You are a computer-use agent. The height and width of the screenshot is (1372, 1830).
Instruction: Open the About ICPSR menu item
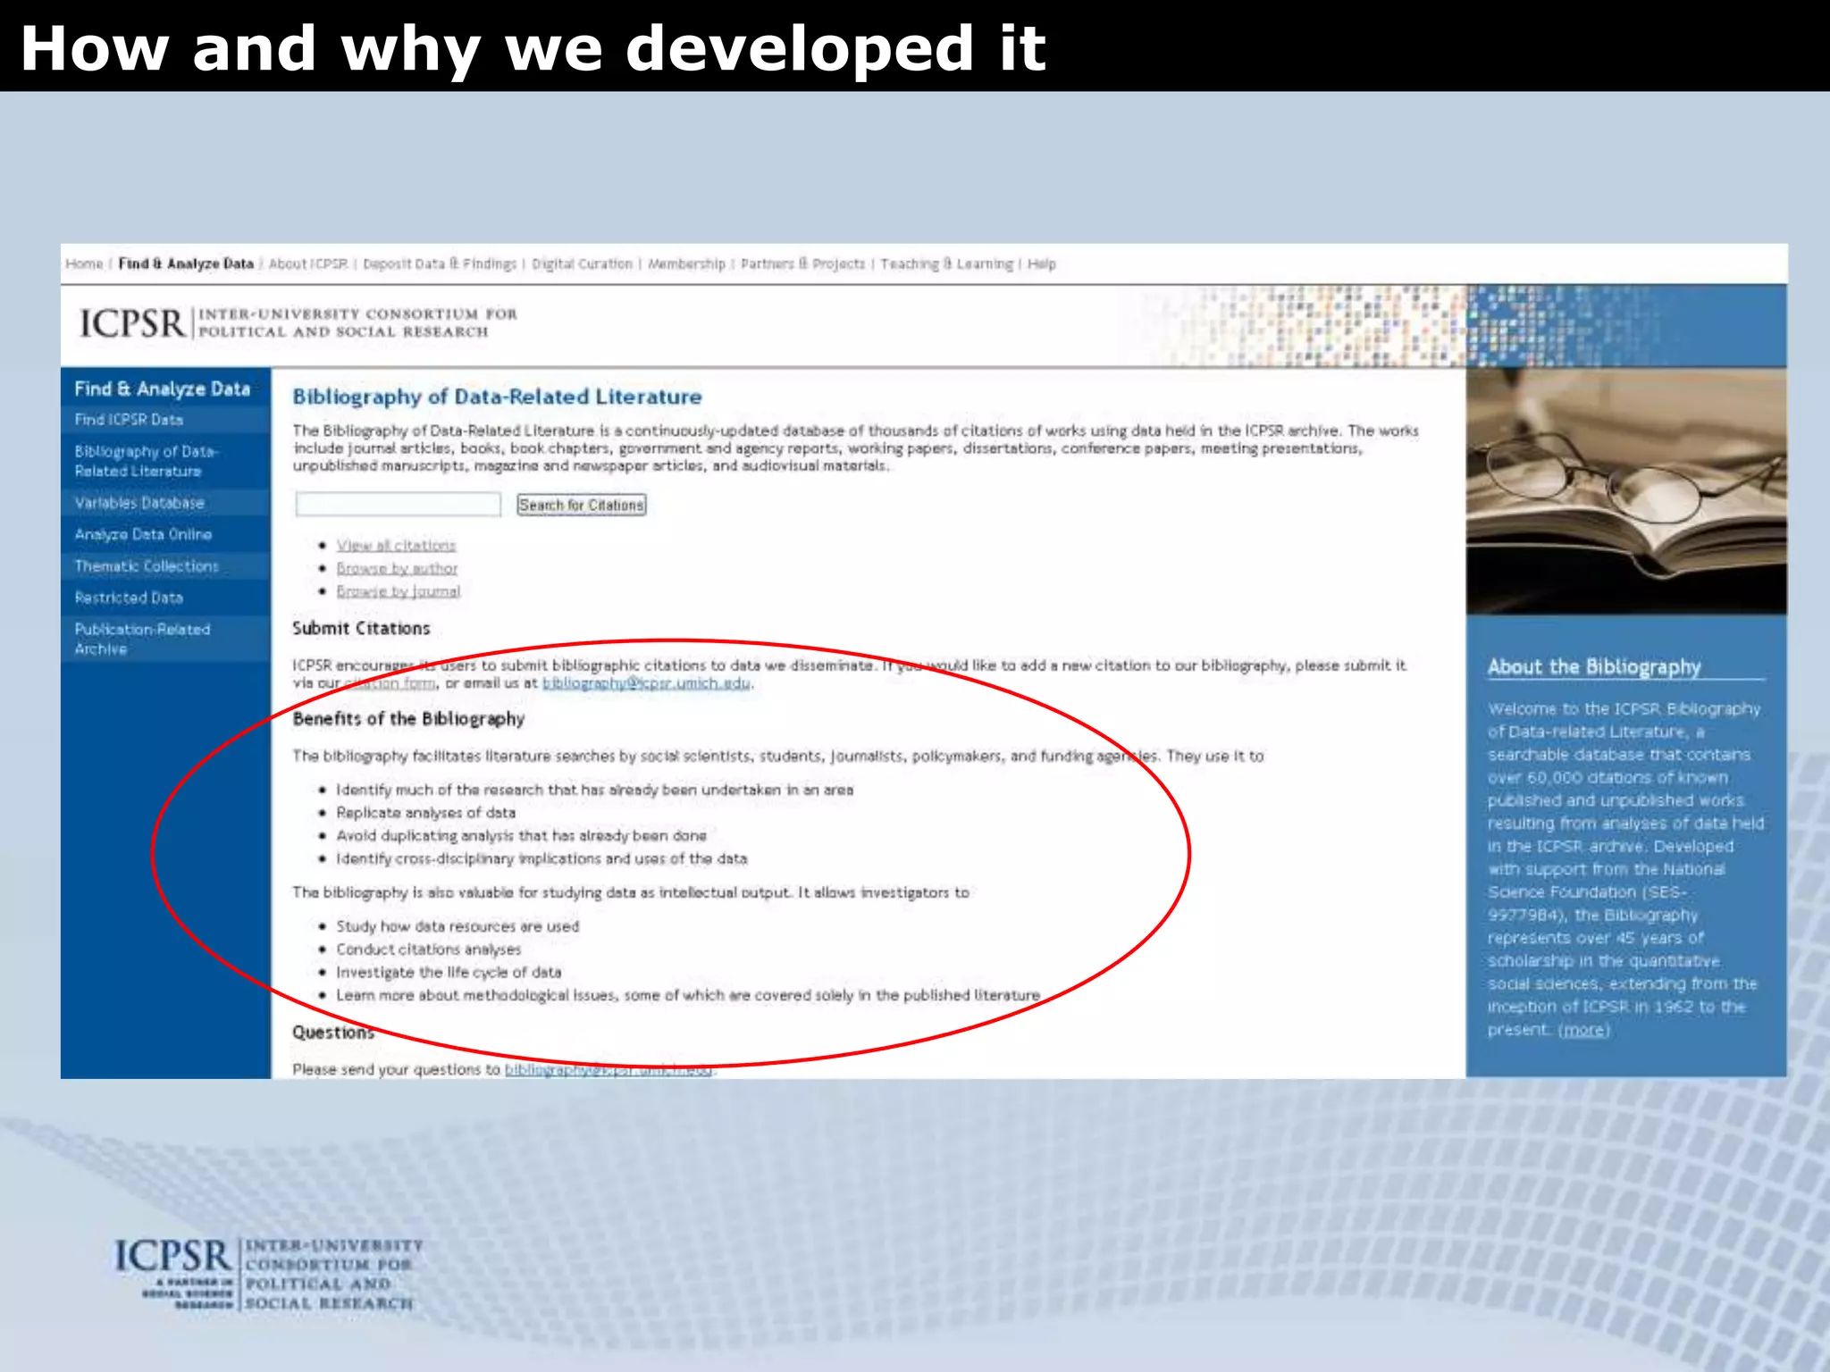(308, 264)
